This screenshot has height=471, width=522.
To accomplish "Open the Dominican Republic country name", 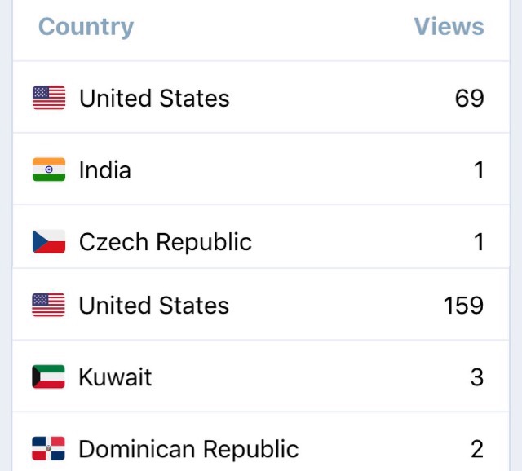I will tap(188, 449).
